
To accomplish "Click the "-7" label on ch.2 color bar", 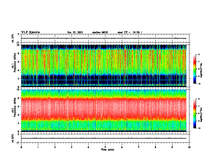I will tap(198, 106).
